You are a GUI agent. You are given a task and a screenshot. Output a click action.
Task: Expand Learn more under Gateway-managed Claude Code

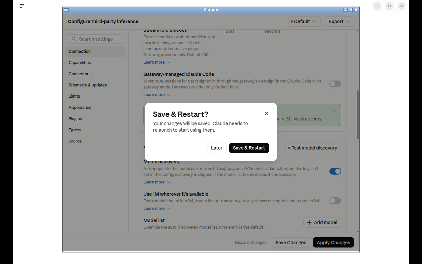157,95
